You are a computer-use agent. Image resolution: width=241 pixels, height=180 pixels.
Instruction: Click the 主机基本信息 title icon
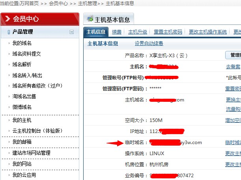pos(90,19)
